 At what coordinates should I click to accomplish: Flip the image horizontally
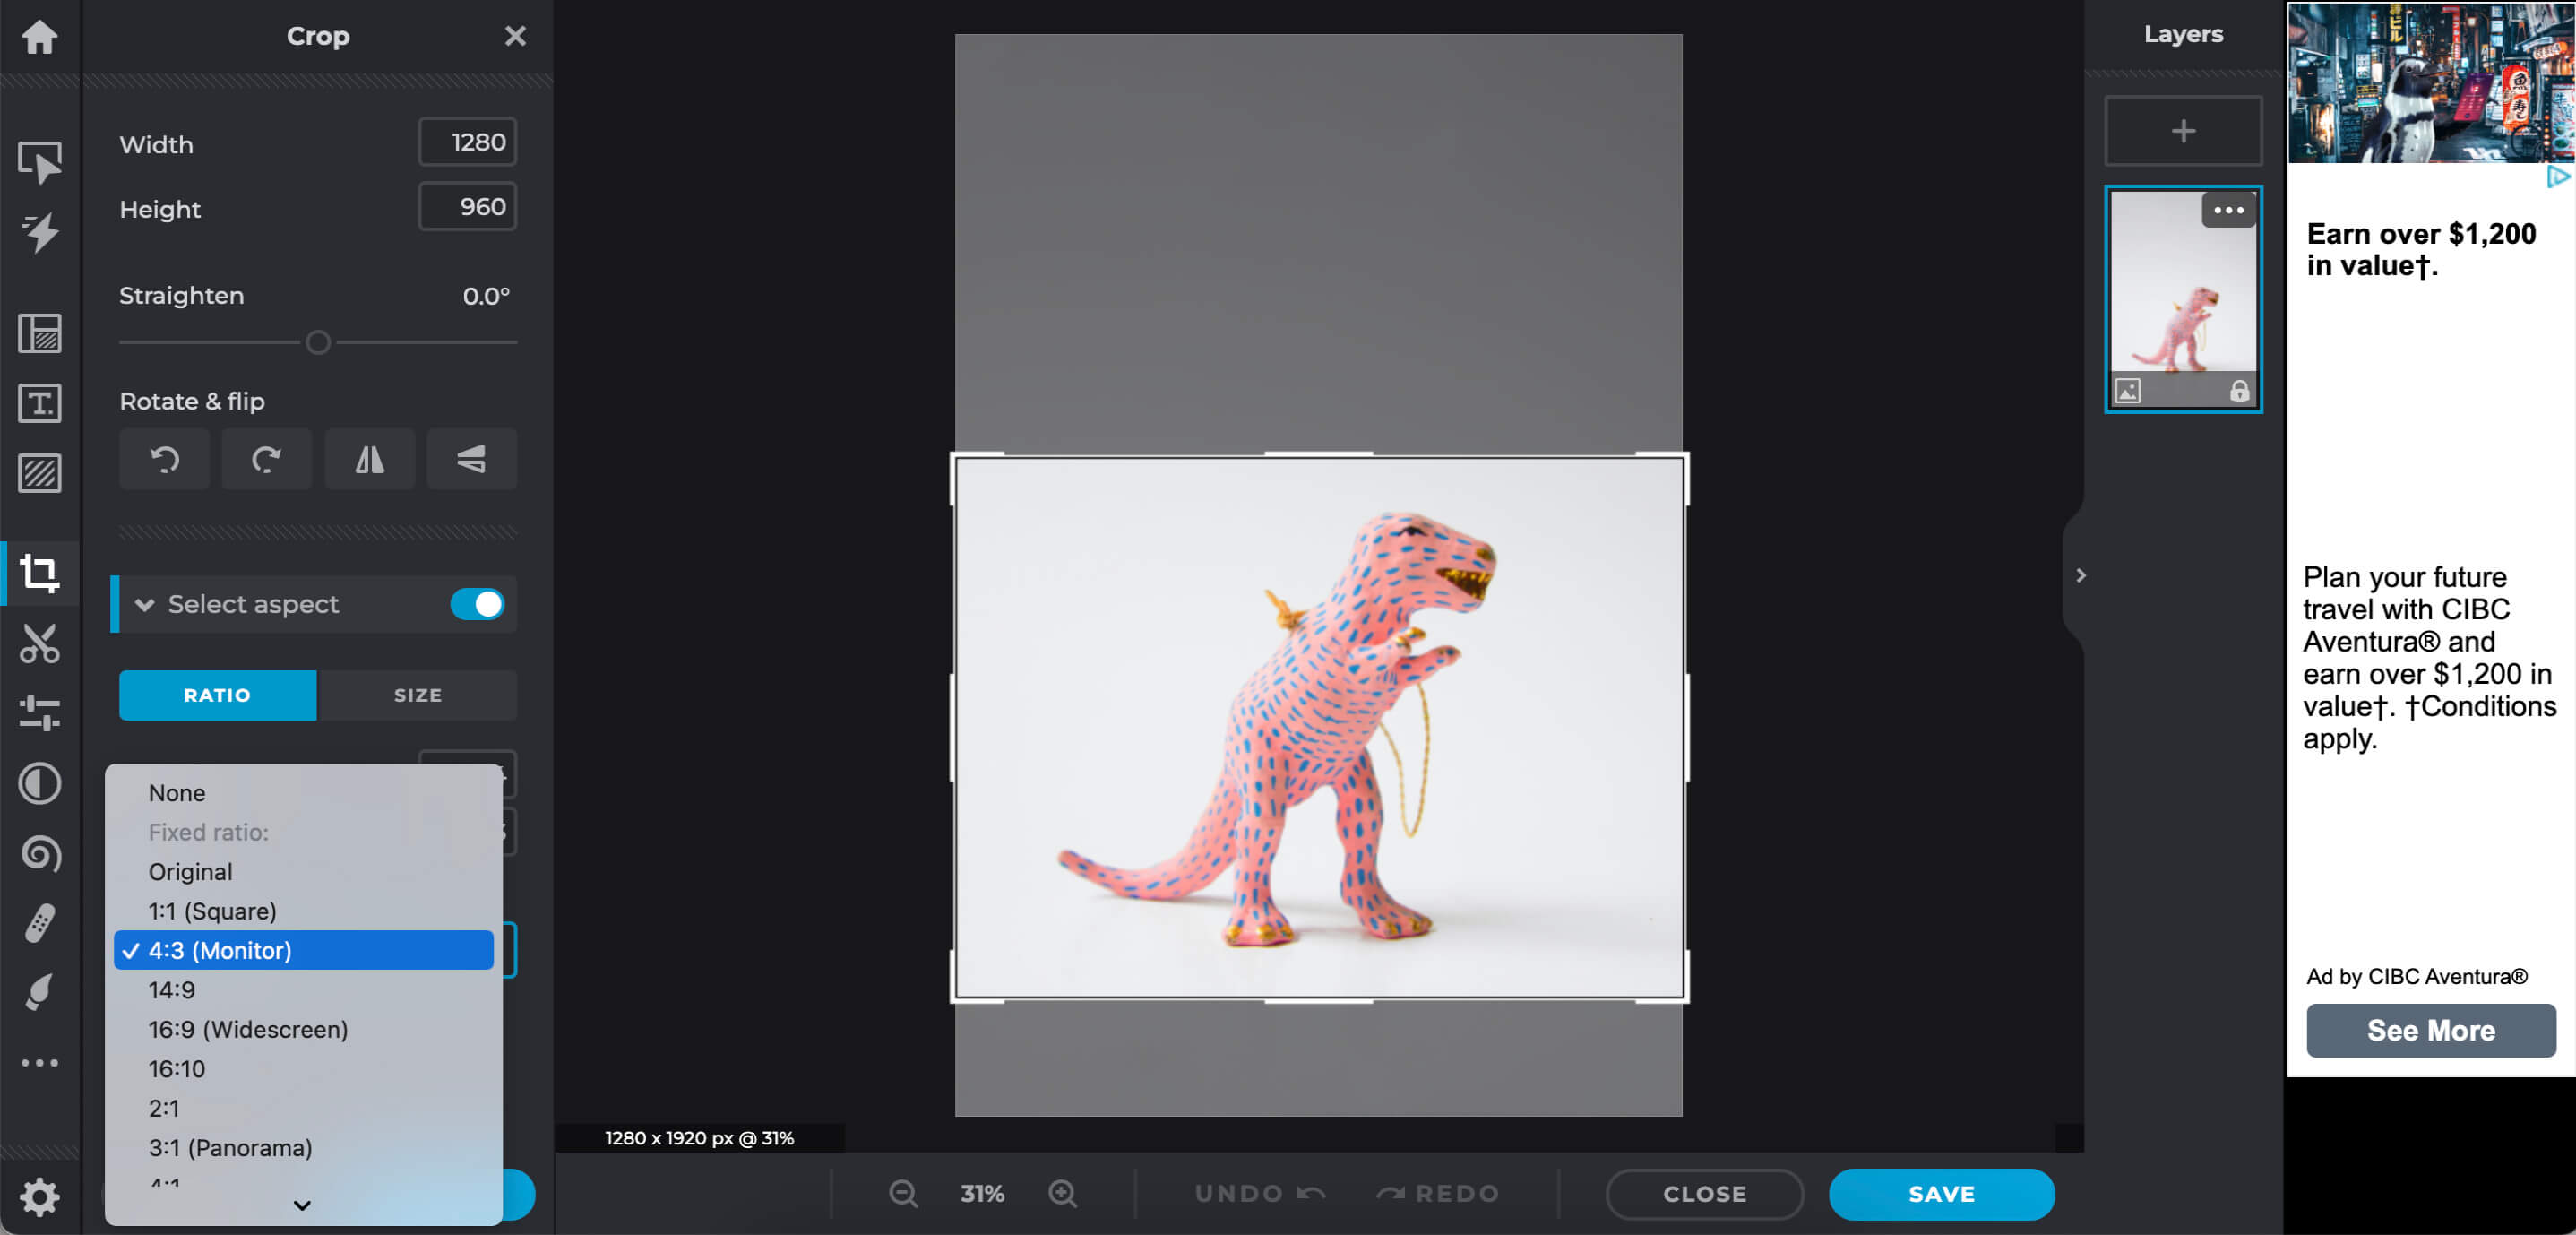tap(369, 459)
